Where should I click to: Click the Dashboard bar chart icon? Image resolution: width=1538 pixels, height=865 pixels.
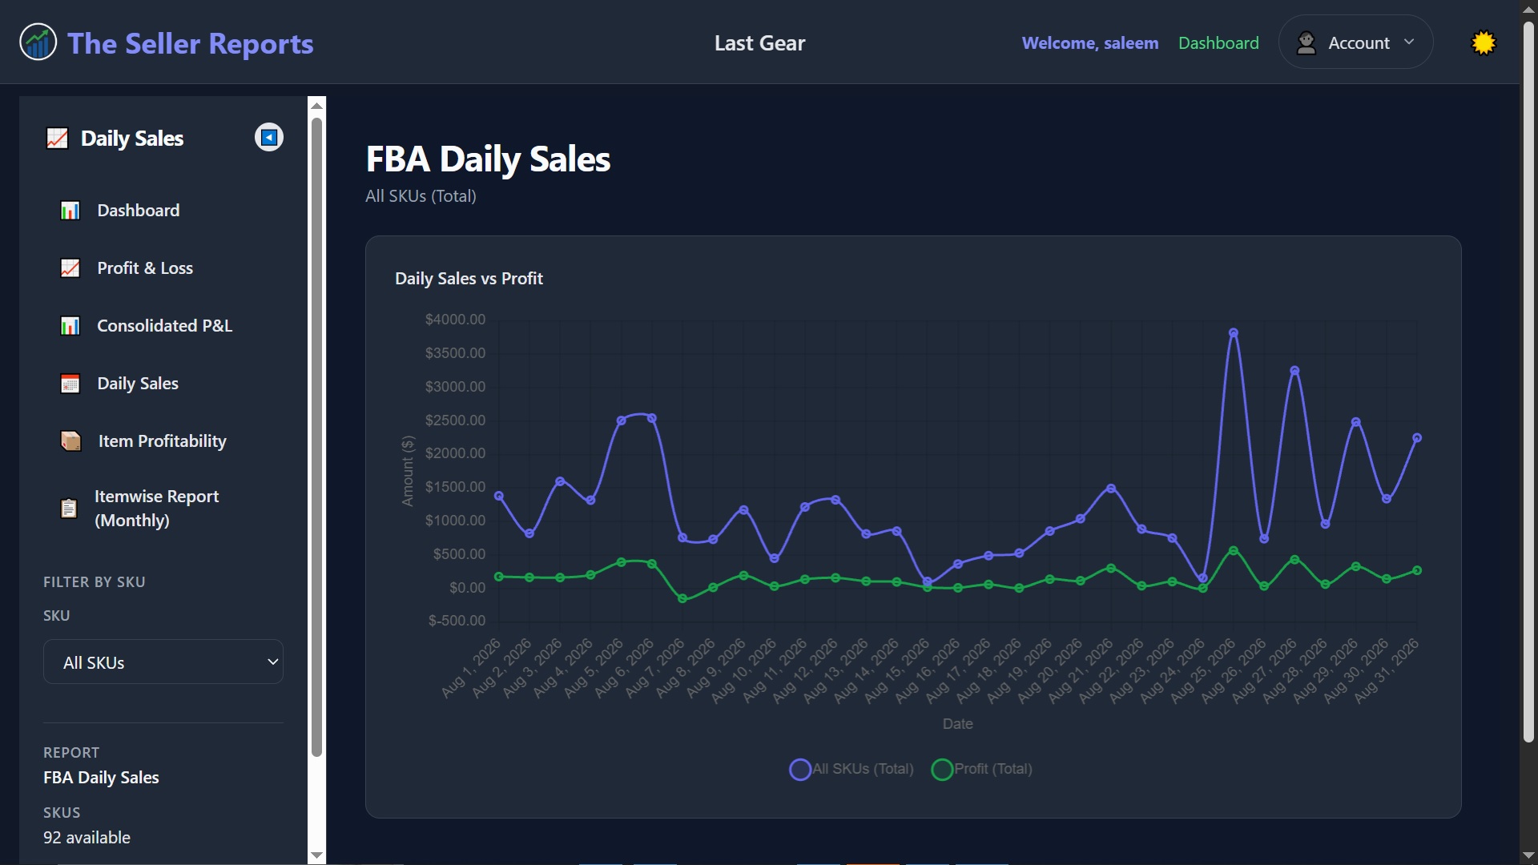[70, 211]
